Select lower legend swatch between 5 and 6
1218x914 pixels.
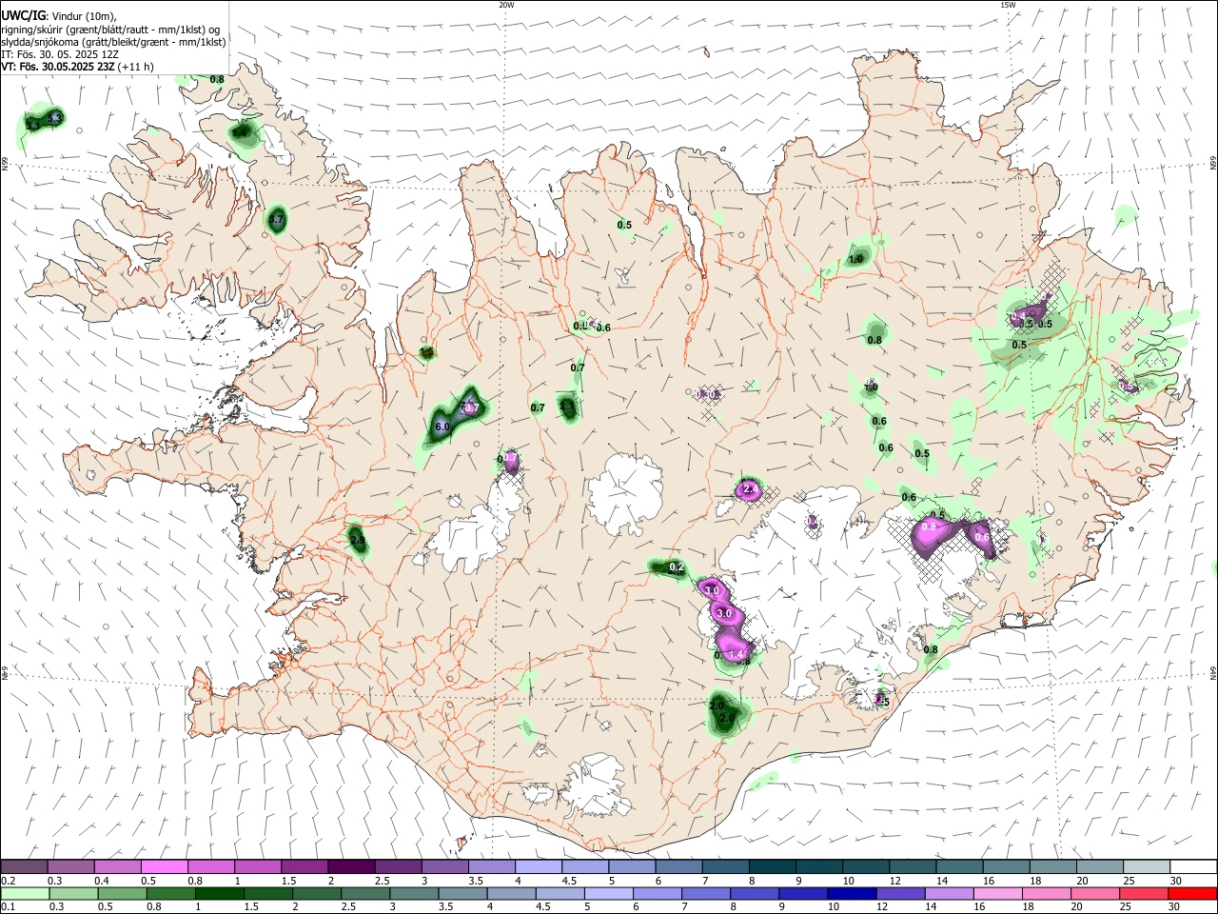pos(609,893)
